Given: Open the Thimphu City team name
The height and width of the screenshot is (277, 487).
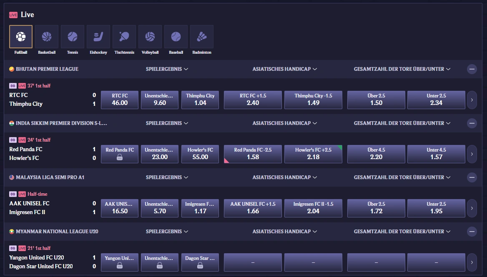Looking at the screenshot, I should (x=26, y=104).
